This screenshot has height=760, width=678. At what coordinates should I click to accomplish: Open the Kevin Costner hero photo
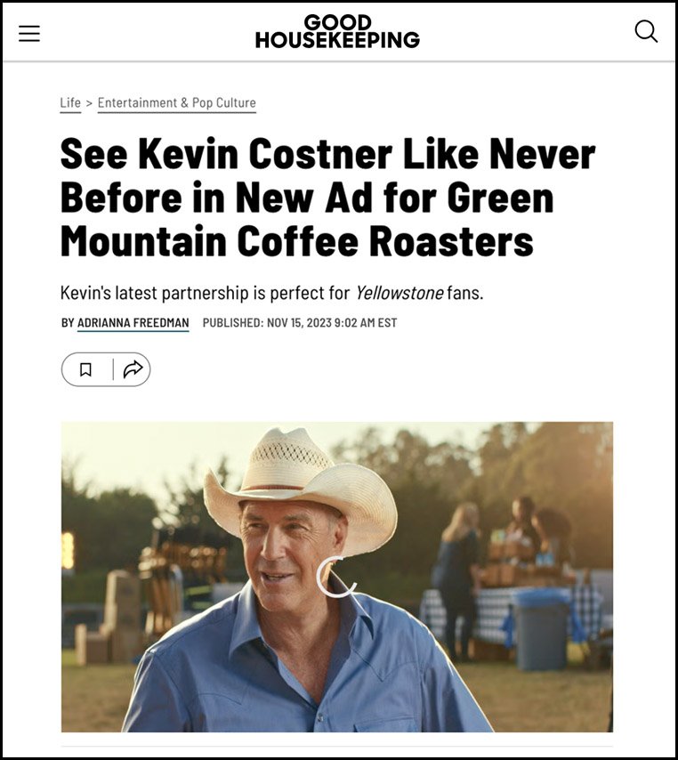pyautogui.click(x=337, y=577)
